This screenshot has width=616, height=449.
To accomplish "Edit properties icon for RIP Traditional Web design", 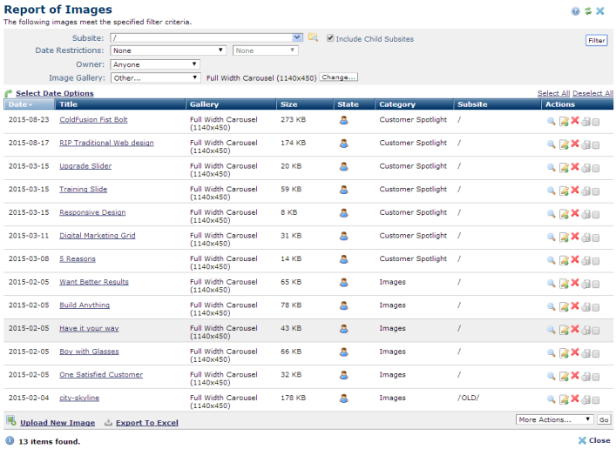I will tap(563, 144).
